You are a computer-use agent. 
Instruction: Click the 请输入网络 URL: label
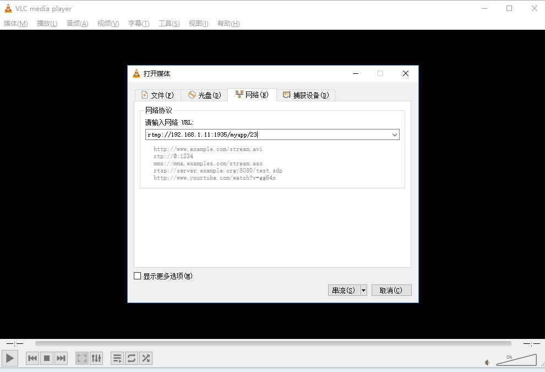click(169, 122)
